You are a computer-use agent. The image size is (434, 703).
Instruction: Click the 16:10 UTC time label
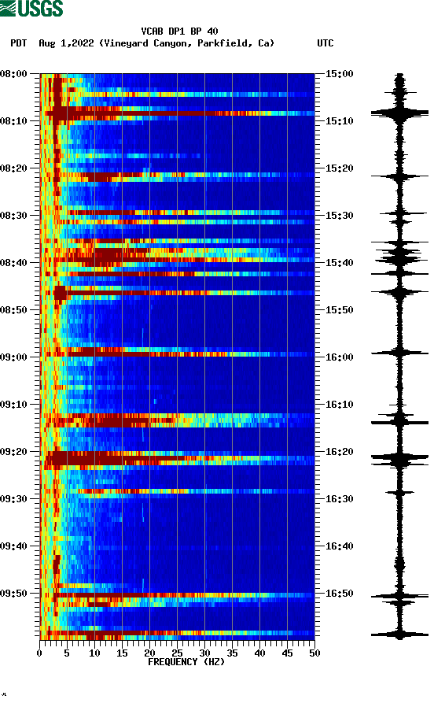pos(339,405)
